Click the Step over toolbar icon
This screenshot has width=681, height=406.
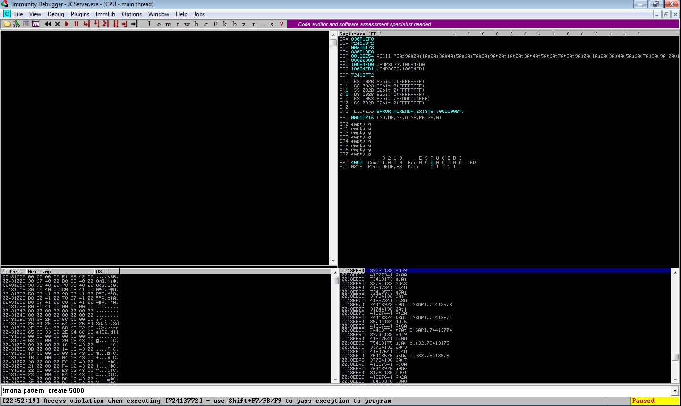click(x=96, y=24)
